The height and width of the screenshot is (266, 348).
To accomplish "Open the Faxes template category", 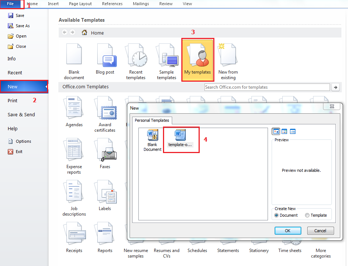I will (105, 153).
